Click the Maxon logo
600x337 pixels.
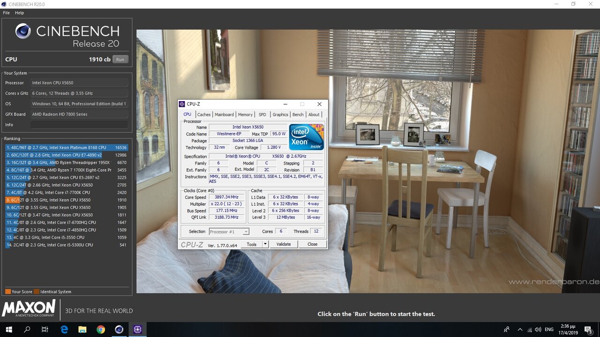(29, 309)
